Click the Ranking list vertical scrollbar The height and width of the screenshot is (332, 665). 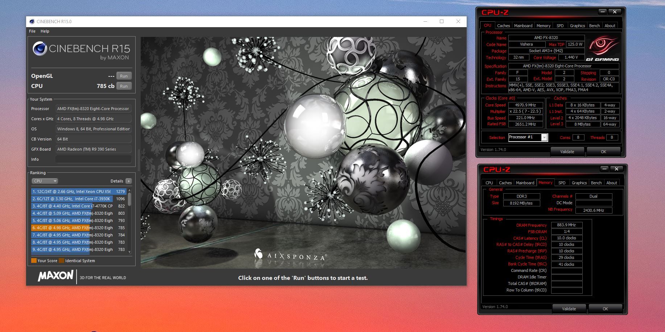click(129, 221)
